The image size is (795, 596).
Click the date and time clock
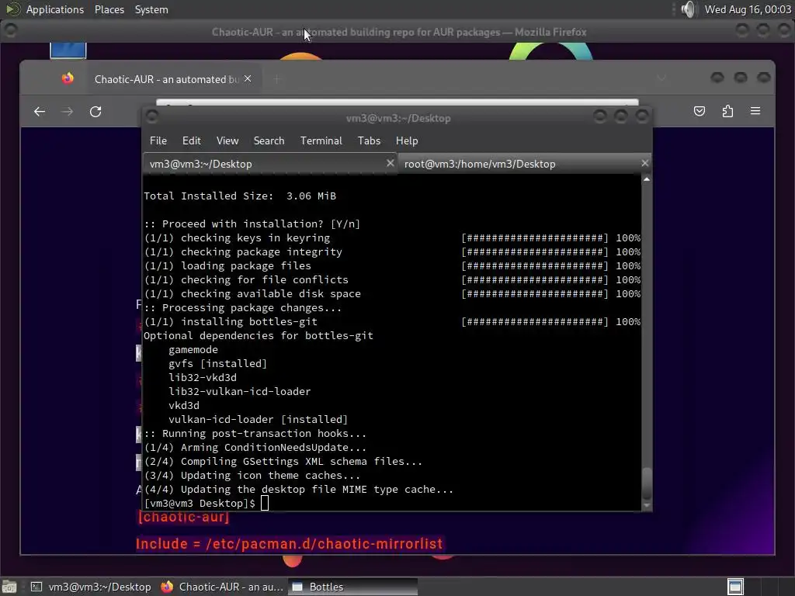(x=748, y=9)
